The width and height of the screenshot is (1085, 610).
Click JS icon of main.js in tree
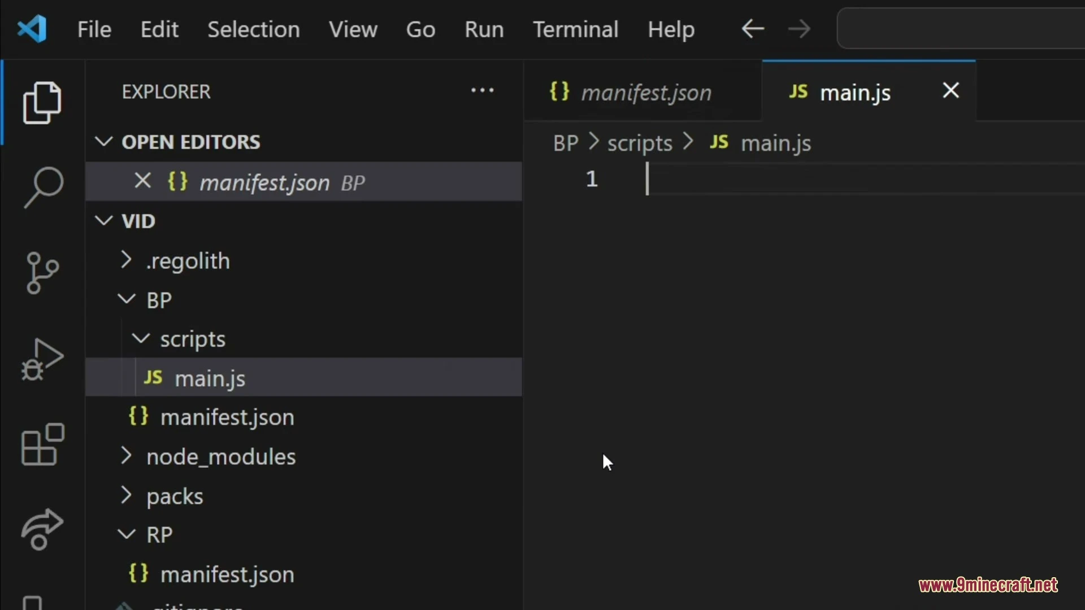(153, 377)
